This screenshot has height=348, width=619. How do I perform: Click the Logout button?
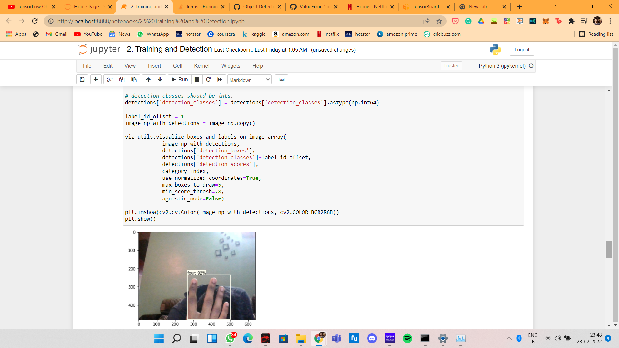point(522,50)
